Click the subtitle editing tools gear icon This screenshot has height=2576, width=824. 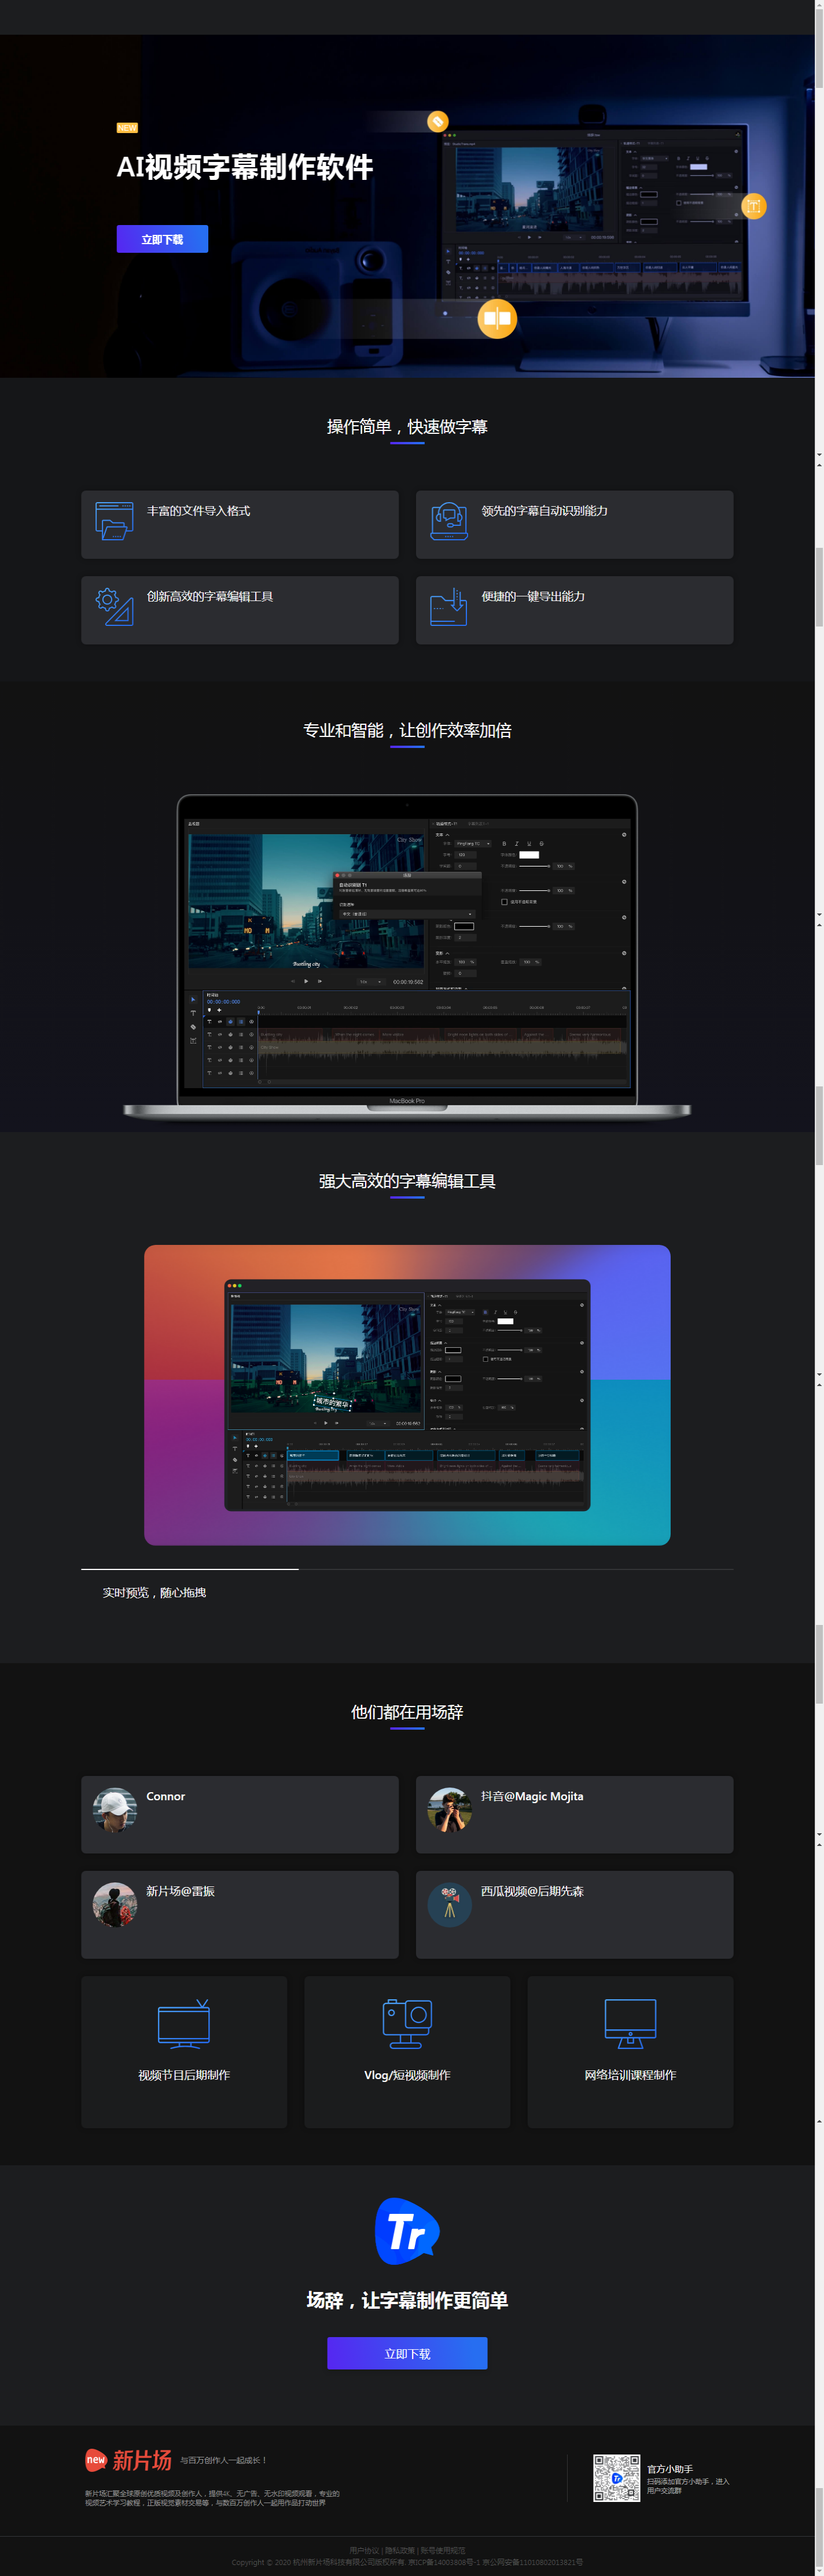114,606
